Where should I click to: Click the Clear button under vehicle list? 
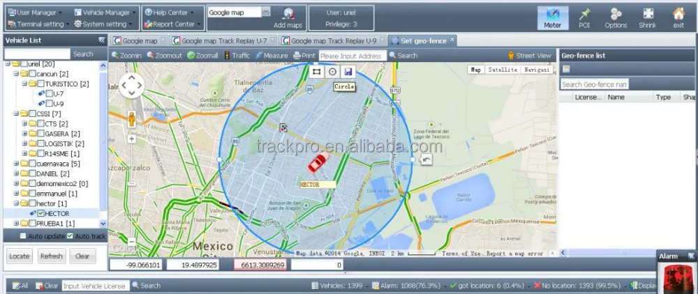pos(82,256)
